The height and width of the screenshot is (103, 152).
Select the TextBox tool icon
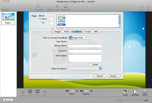click(50, 6)
